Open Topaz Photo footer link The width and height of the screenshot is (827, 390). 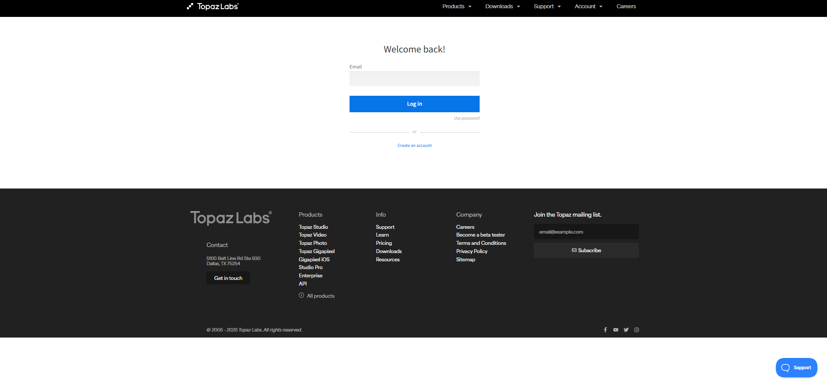[x=313, y=243]
